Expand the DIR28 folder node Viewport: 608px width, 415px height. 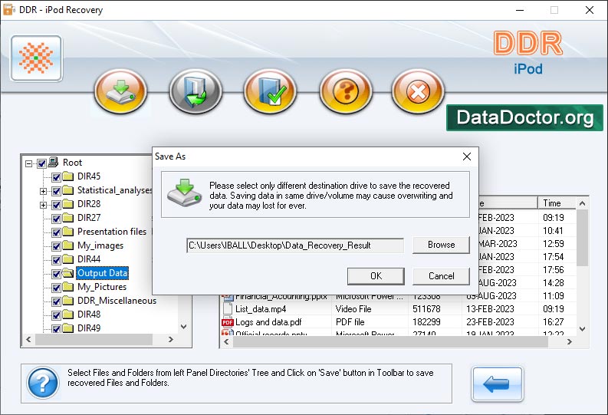pyautogui.click(x=44, y=205)
